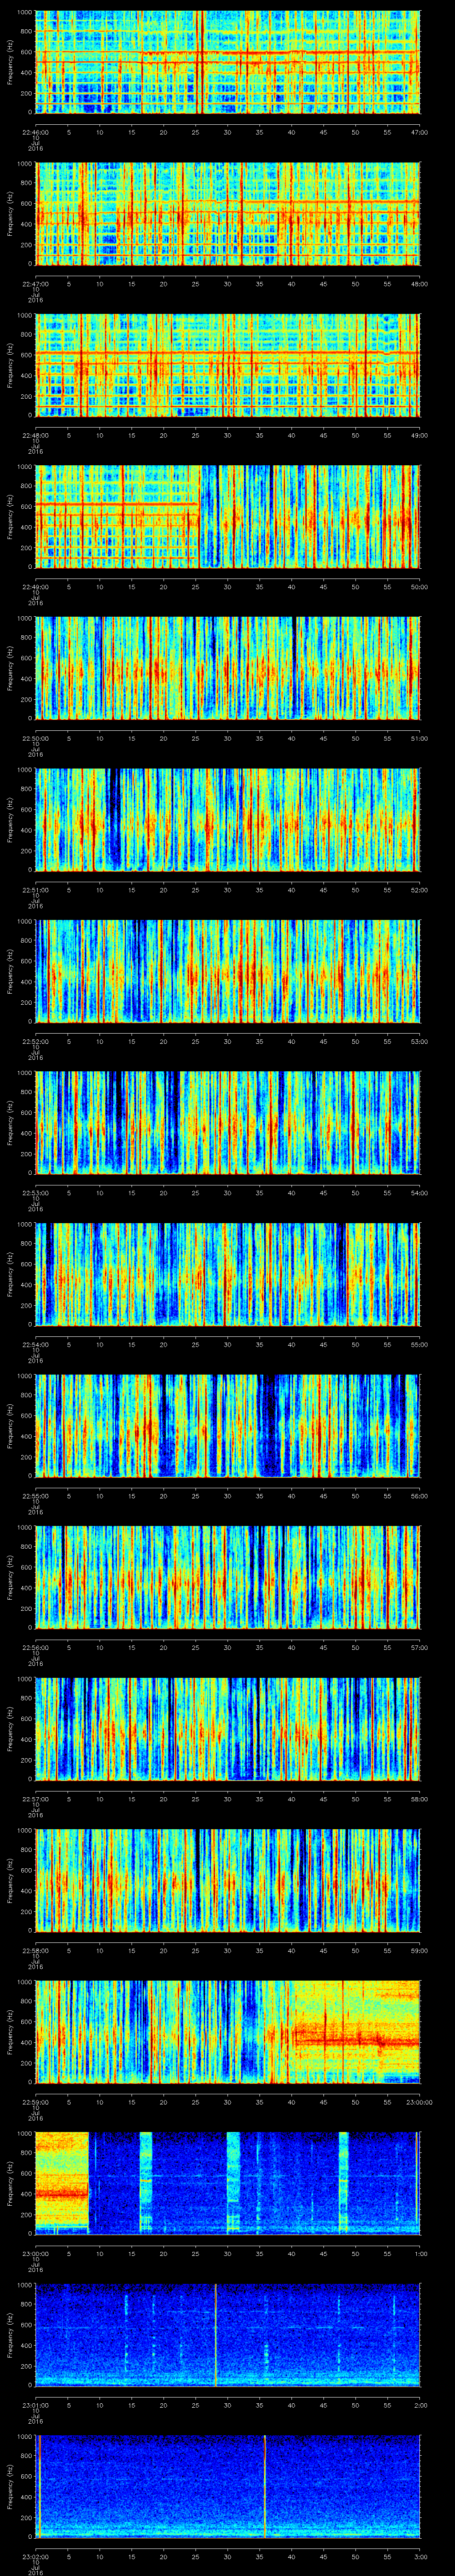Screen dimensions: 455x2576
Task: Click the spectrogram panel starting at 23:00:00
Action: click(x=228, y=2183)
